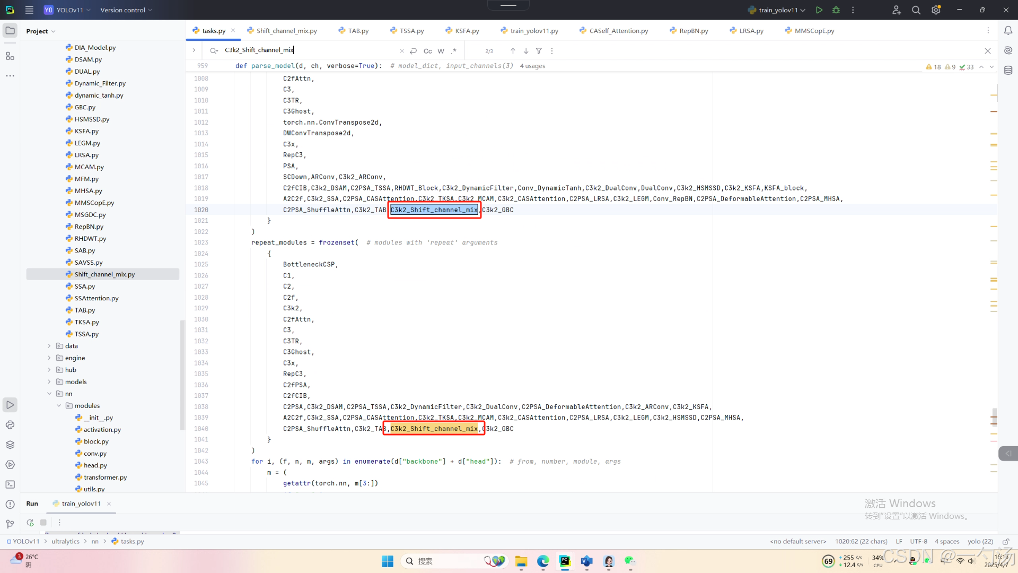Open the Git version control tool window
This screenshot has width=1018, height=573.
coord(10,524)
